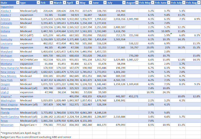Select Texas May value 4,131,145

(86, 121)
